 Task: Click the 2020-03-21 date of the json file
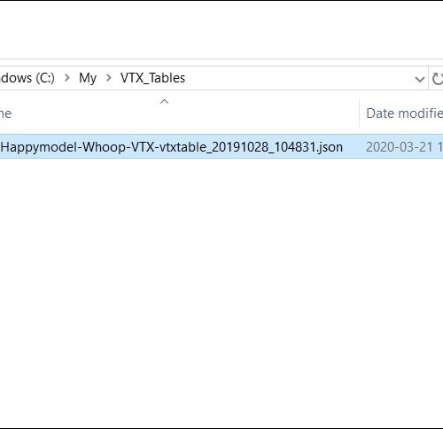click(399, 147)
